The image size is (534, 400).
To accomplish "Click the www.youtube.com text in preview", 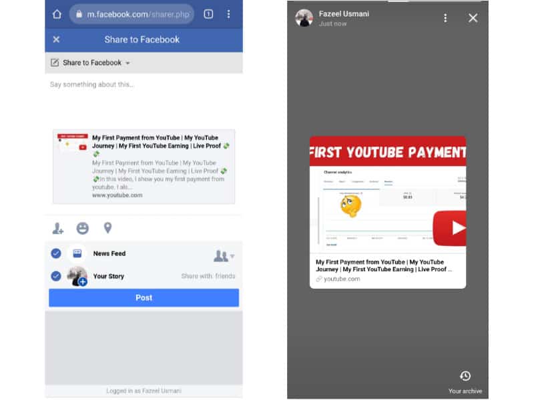I will [117, 195].
